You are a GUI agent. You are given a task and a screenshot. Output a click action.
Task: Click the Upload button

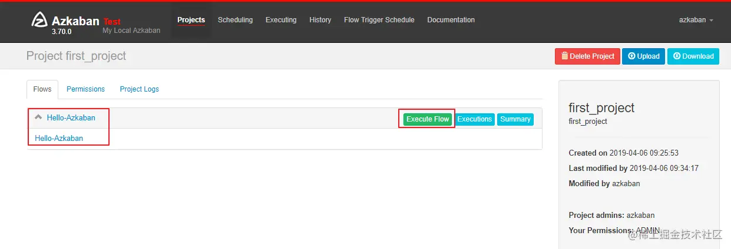pos(643,56)
